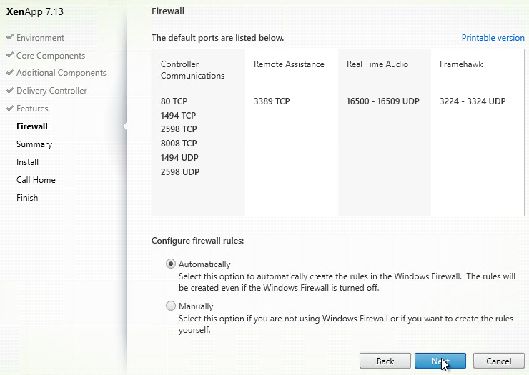Click the Environment step checkmark icon
The width and height of the screenshot is (529, 375).
coord(10,37)
